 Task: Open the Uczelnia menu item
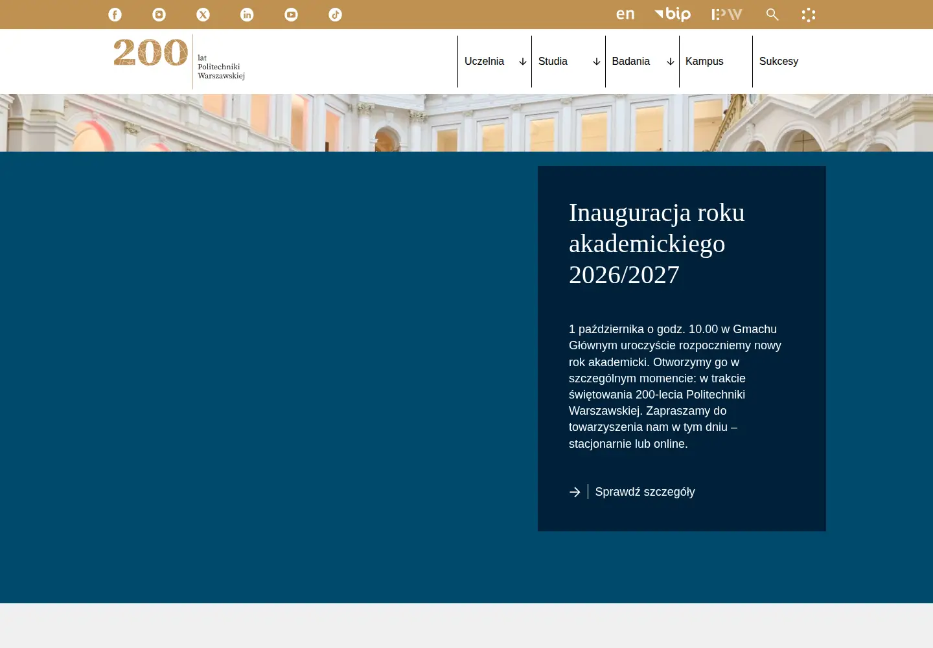484,62
